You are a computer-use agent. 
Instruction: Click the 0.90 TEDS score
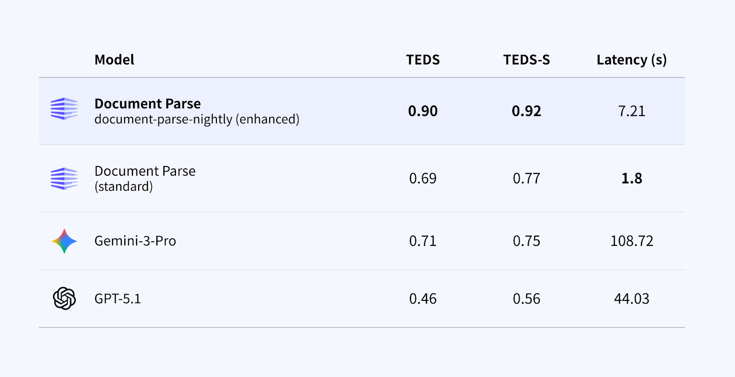pos(423,111)
